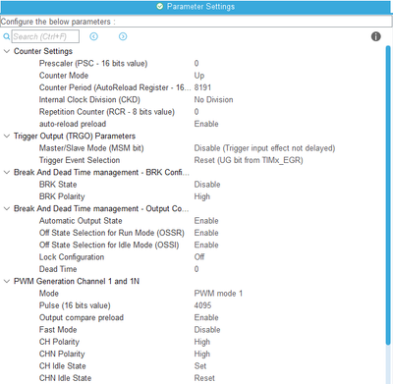
Task: Open CH Idle State Set value
Action: click(200, 366)
